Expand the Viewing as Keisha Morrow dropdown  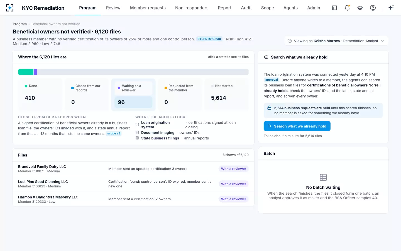pyautogui.click(x=336, y=41)
